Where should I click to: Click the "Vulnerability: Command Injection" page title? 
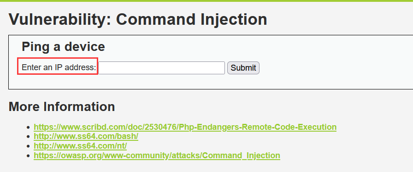(138, 19)
